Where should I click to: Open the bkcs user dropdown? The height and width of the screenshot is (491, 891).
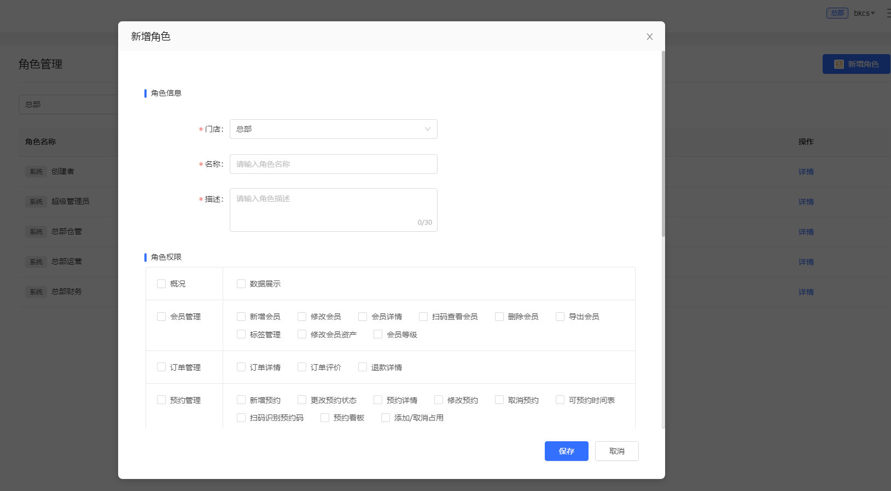pyautogui.click(x=864, y=13)
